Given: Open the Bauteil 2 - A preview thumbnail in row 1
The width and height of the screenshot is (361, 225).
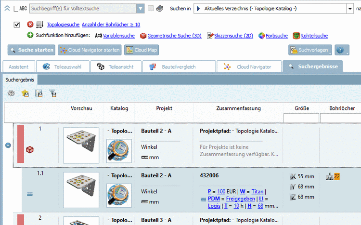Looking at the screenshot, I should pyautogui.click(x=81, y=145).
